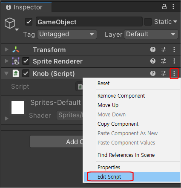Click the white Sprites-Default material preview
Viewport: 181px width, 188px height.
18,107
